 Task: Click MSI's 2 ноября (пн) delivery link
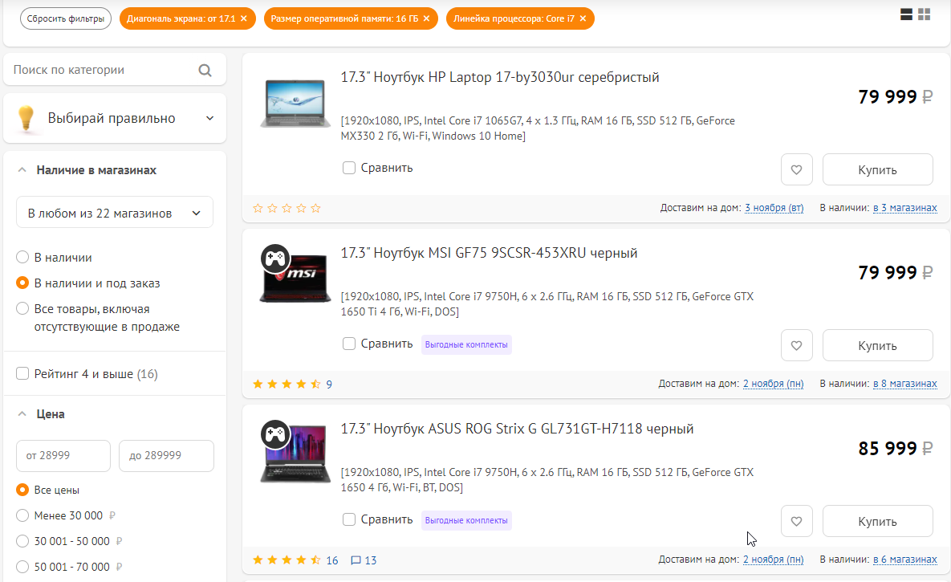point(774,384)
